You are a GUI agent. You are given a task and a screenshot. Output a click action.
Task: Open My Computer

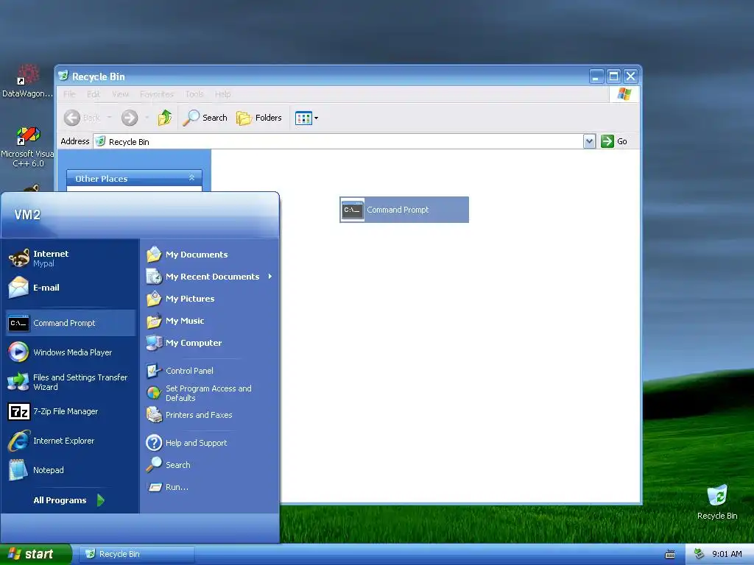(209, 343)
